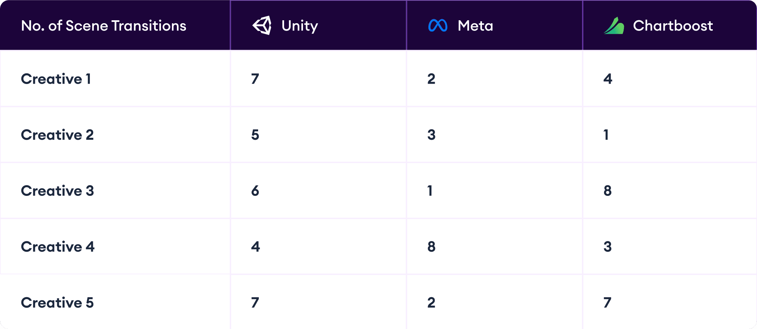Click the 'No. of Scene Transitions' header

[103, 26]
